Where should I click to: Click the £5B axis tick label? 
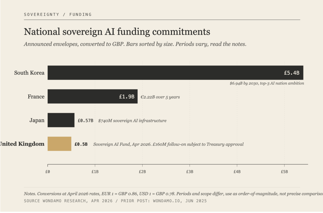coord(284,172)
